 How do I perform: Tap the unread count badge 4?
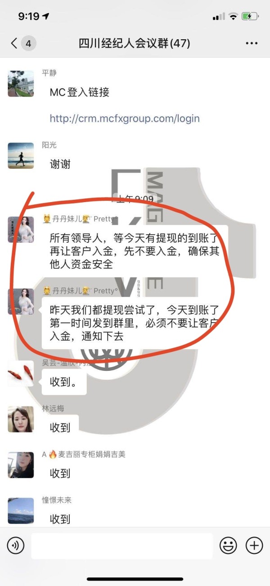[x=28, y=43]
